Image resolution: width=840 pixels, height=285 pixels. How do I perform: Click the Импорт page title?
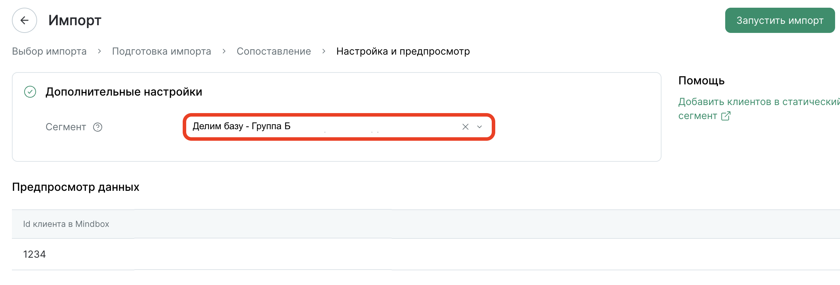(75, 20)
